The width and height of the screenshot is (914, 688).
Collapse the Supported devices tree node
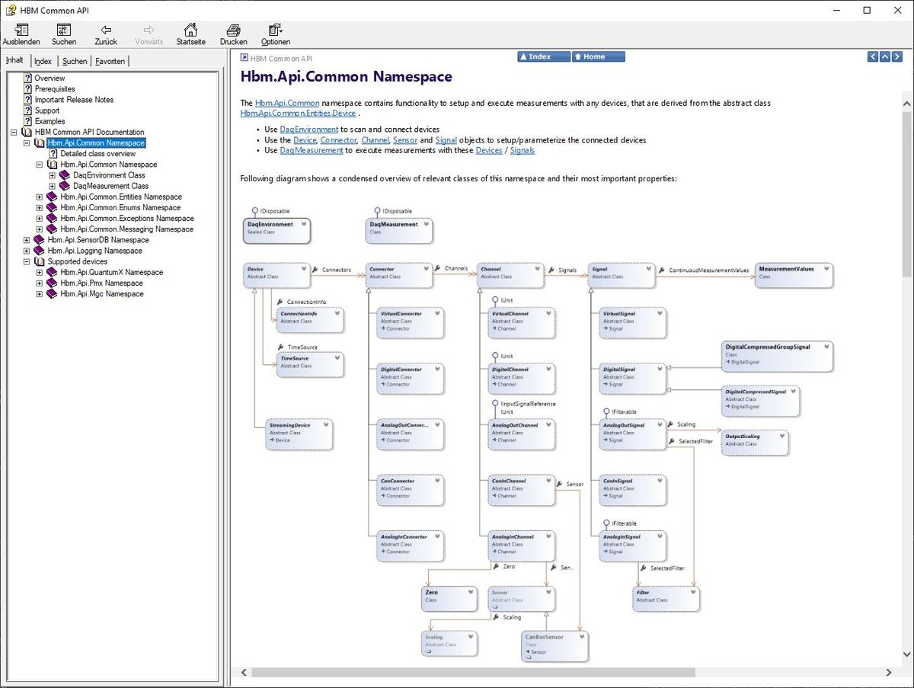(x=27, y=261)
